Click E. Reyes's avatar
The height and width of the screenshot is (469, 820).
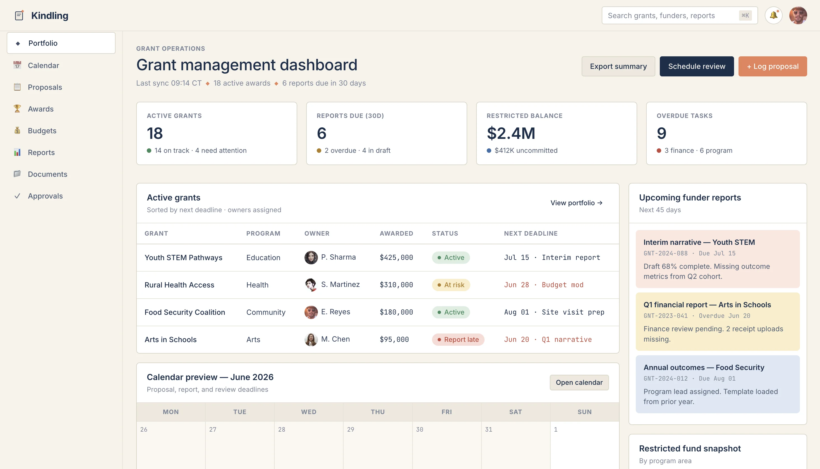[x=311, y=312]
